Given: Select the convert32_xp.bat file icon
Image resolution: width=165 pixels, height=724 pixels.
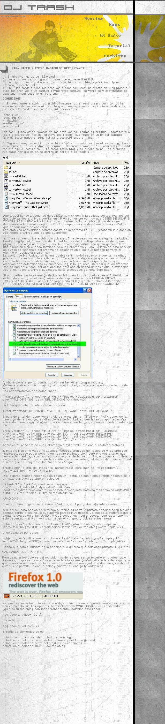Looking at the screenshot, I should click(6, 181).
